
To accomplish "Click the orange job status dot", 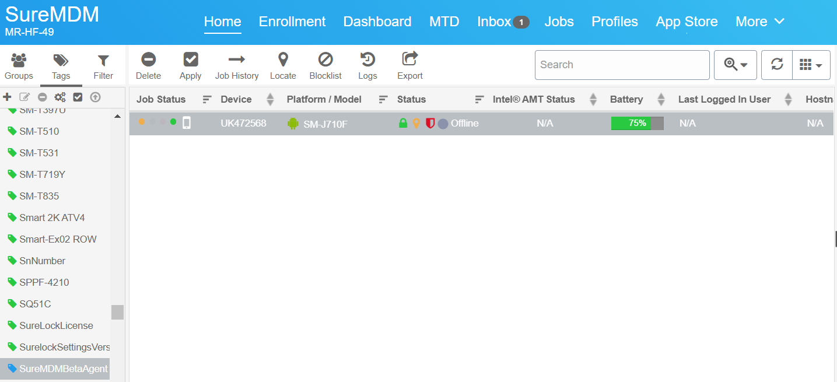I will click(x=142, y=121).
